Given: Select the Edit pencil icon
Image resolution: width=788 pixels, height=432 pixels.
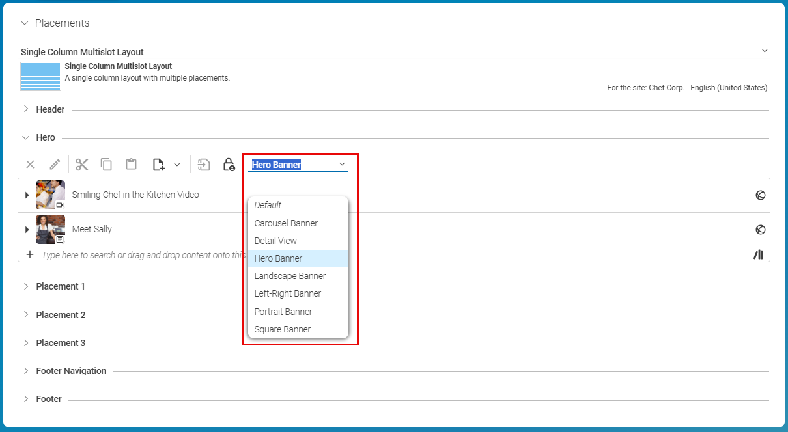Looking at the screenshot, I should 55,164.
